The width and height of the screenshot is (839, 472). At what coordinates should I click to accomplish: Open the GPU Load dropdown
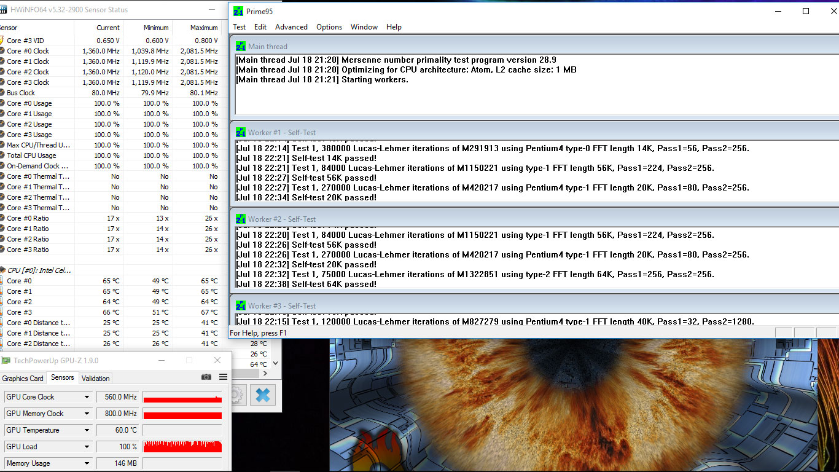(87, 447)
